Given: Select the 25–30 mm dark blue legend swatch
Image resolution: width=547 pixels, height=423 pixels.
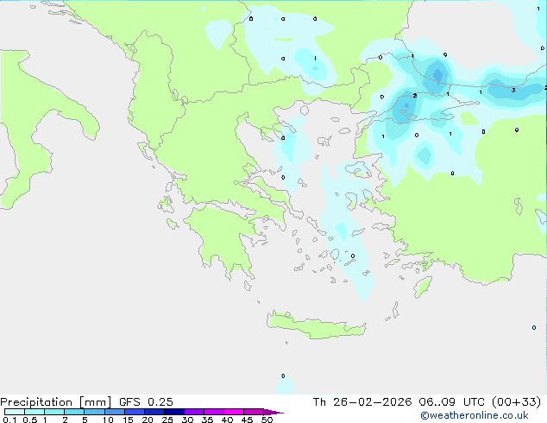Looking at the screenshot, I should click(x=173, y=412).
